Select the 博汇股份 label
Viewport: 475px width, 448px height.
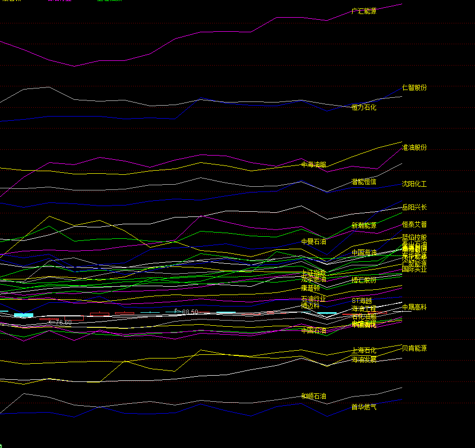(364, 280)
